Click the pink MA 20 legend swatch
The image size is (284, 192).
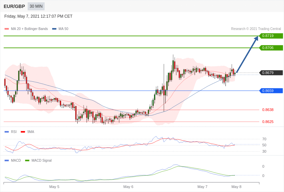click(7, 29)
